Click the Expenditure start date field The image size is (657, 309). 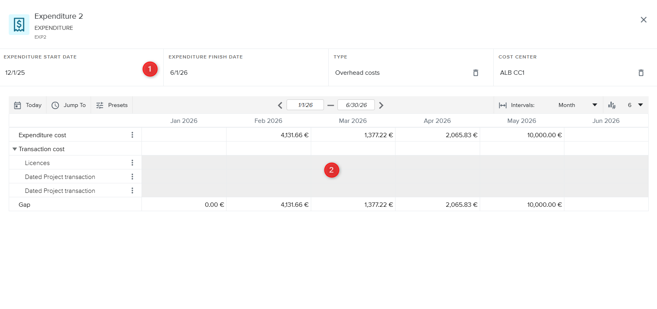tap(72, 73)
